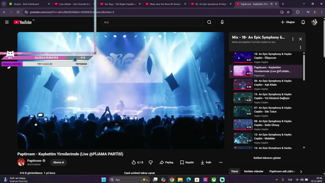Open Chrome profile button E

[315, 12]
